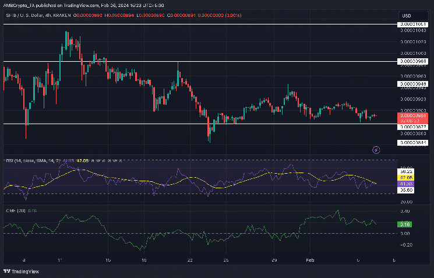Click the purple 41.35 RSI value tag
Screen dimensions: 434x278
(x=405, y=184)
